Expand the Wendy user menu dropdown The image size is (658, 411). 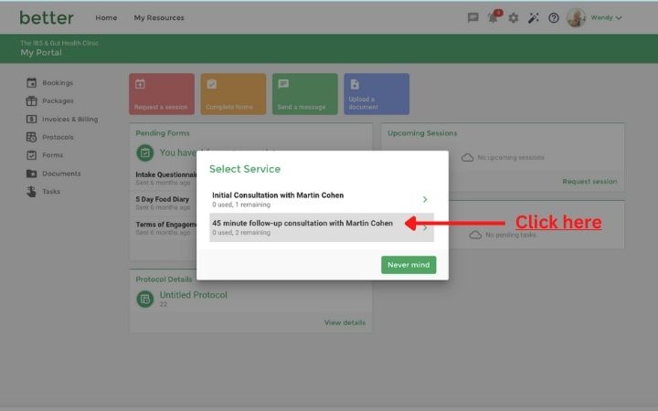[606, 17]
